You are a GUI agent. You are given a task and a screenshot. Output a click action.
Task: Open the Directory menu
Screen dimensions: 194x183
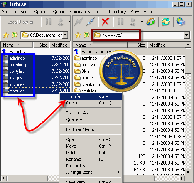click(x=117, y=12)
